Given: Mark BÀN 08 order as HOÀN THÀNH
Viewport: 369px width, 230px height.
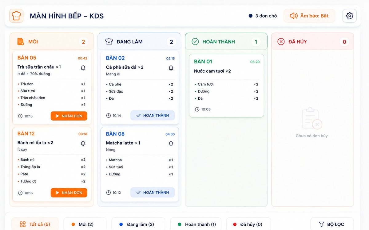Looking at the screenshot, I should click(153, 193).
